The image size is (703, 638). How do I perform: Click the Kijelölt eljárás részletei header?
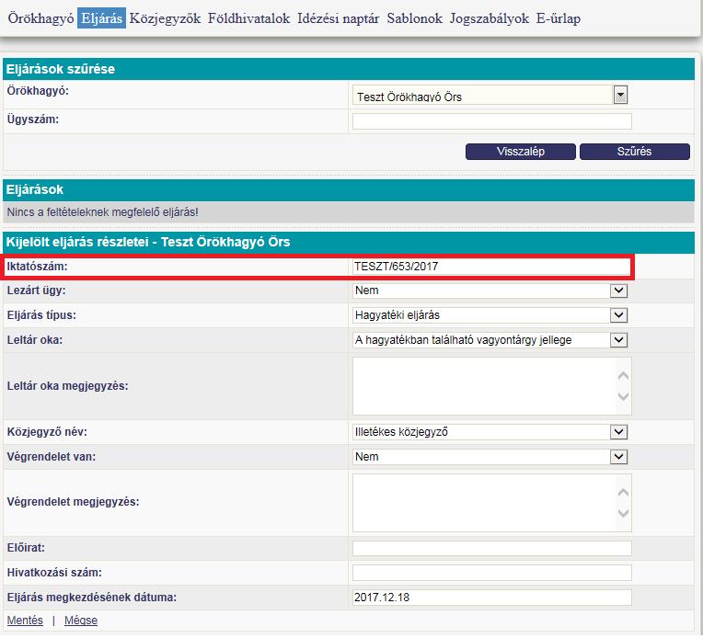pyautogui.click(x=349, y=243)
